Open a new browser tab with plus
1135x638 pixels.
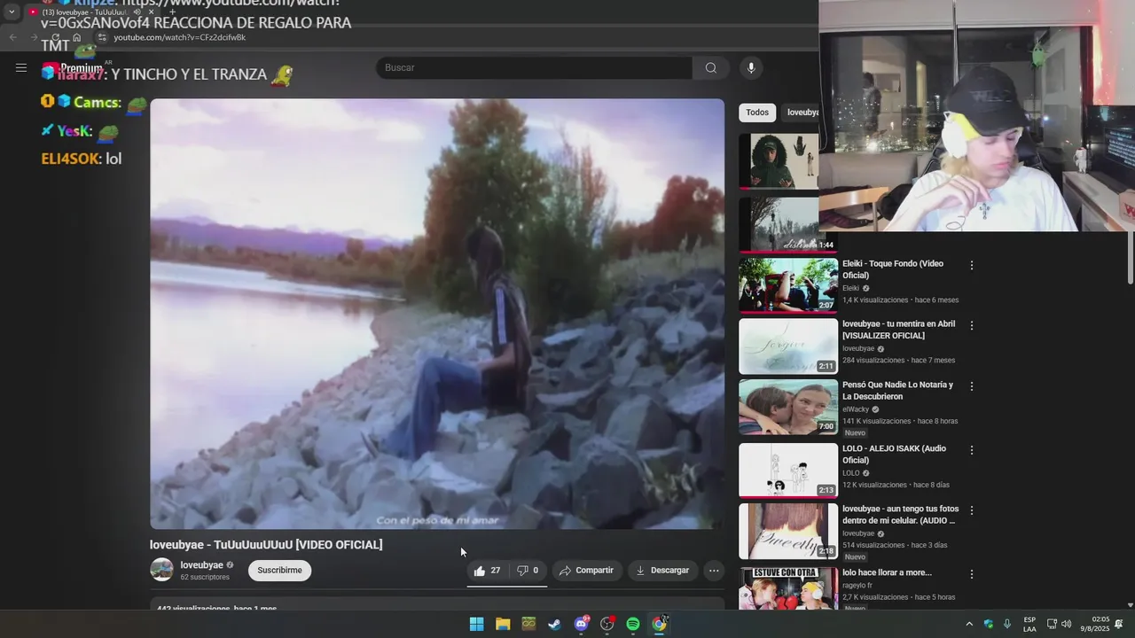coord(172,12)
